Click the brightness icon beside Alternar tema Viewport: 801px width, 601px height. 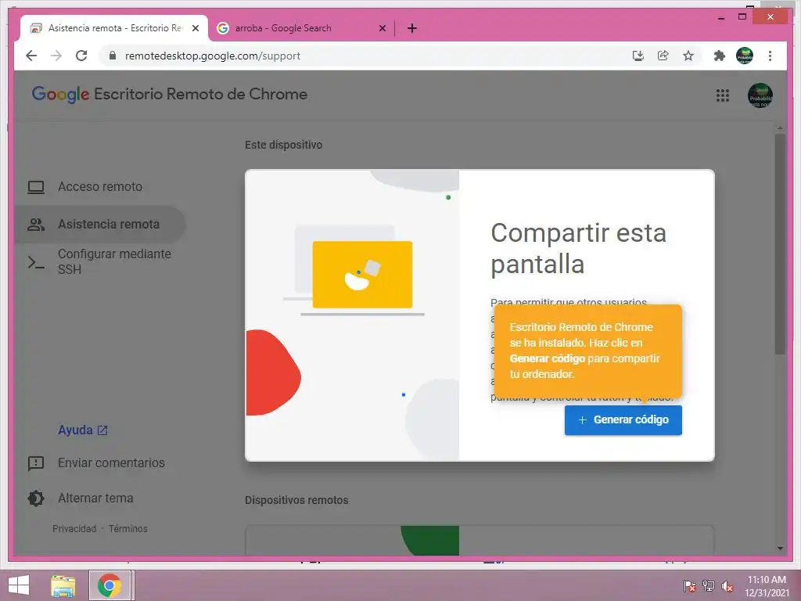click(36, 498)
